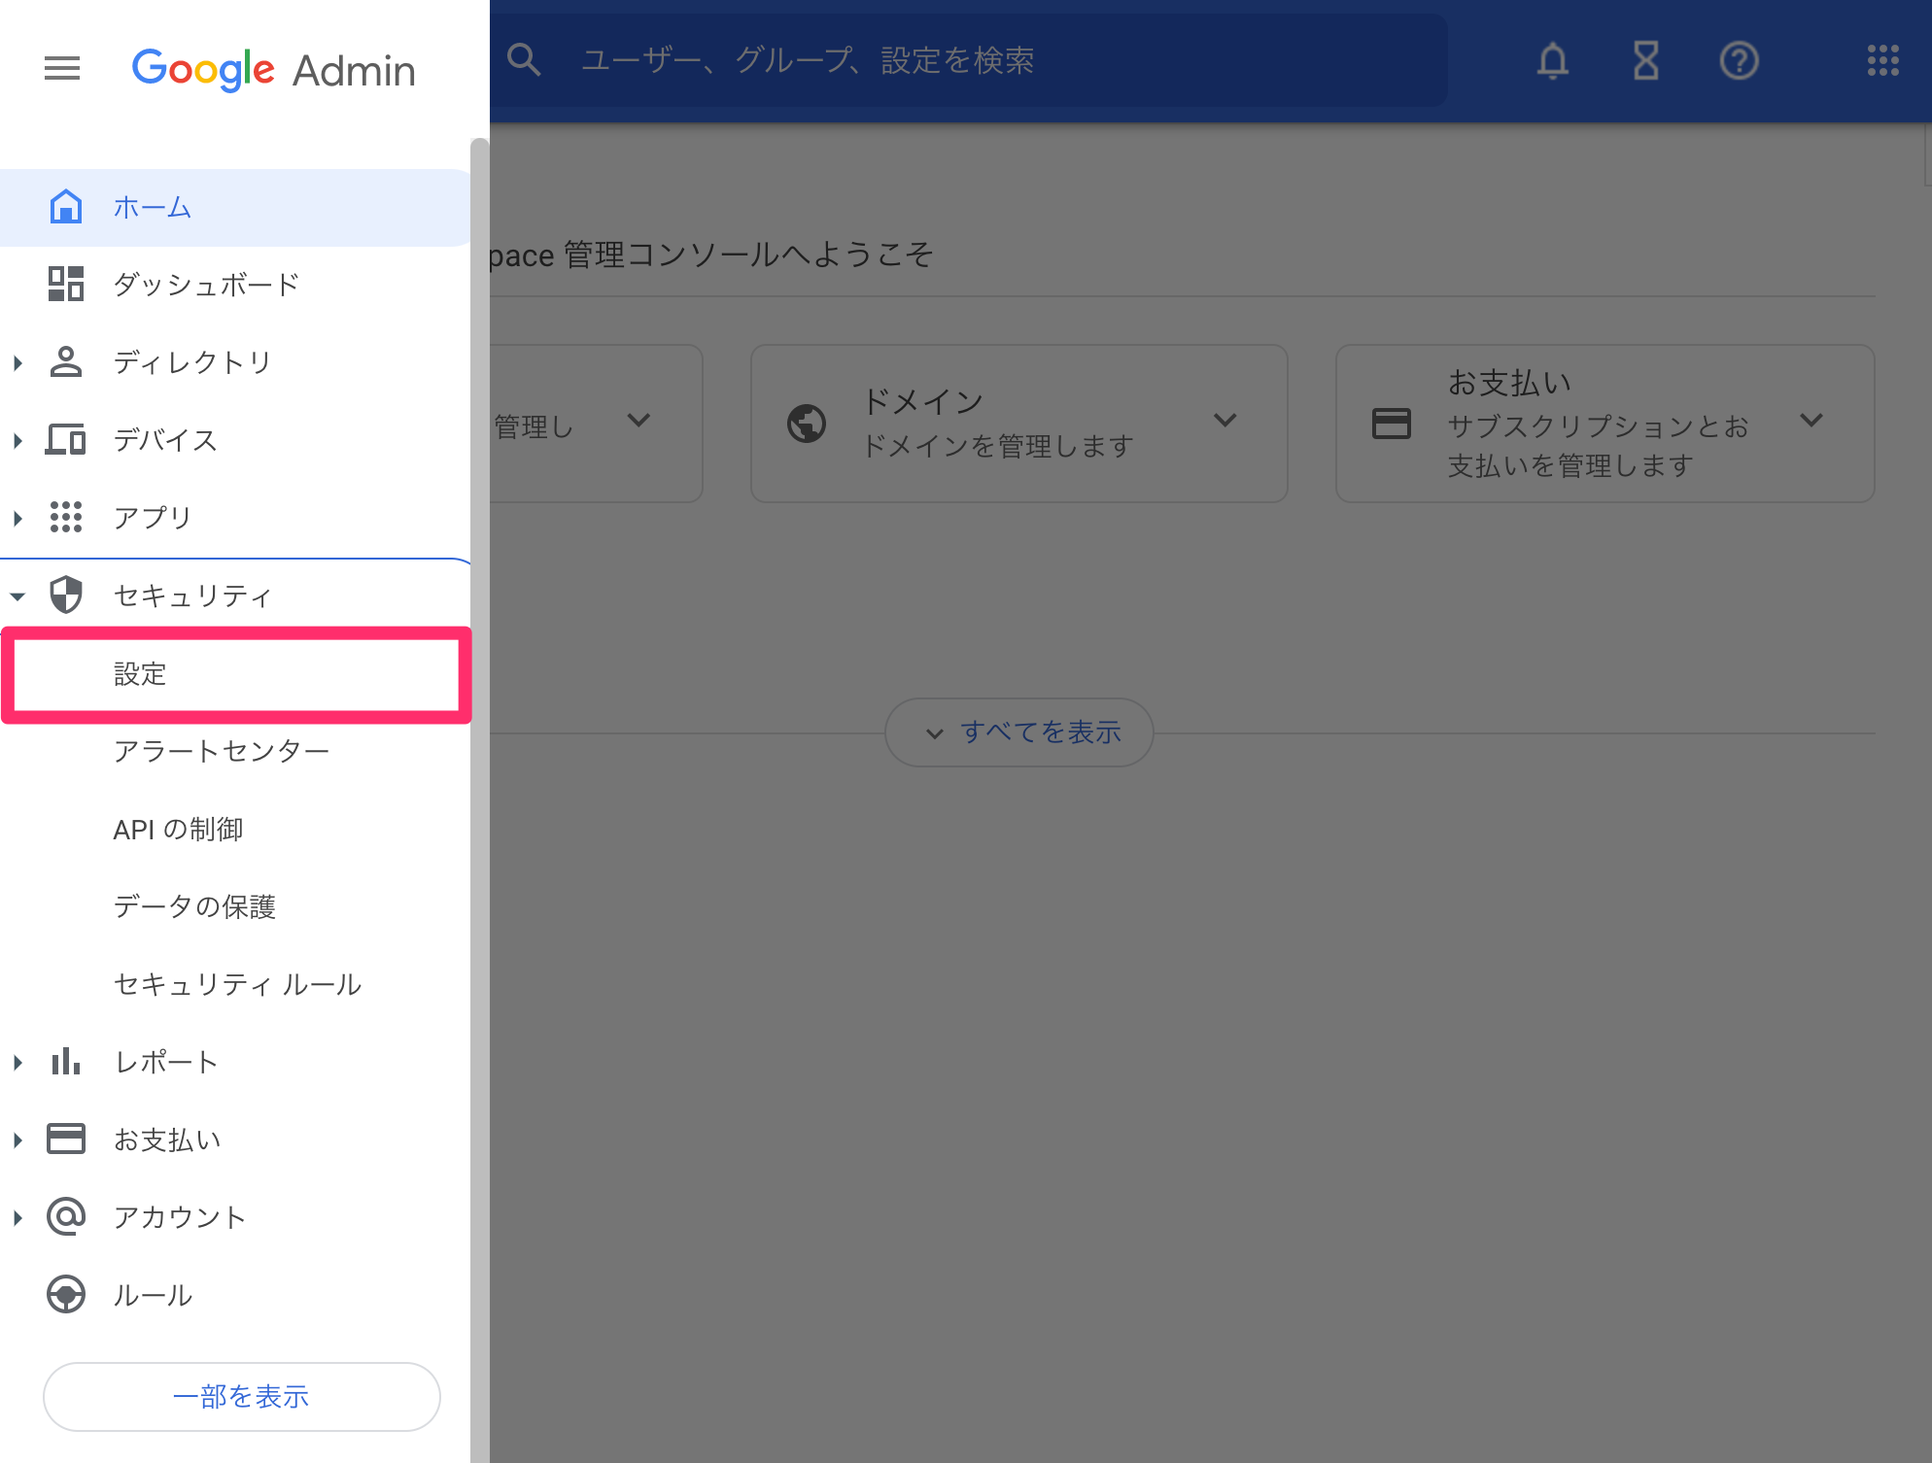This screenshot has width=1932, height=1463.
Task: Click the セキュリティ label in sidebar
Action: (192, 595)
